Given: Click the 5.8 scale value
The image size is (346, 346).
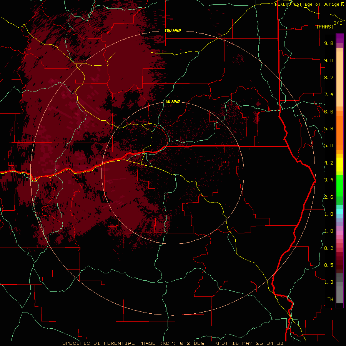Looking at the screenshot, I should tap(329, 129).
